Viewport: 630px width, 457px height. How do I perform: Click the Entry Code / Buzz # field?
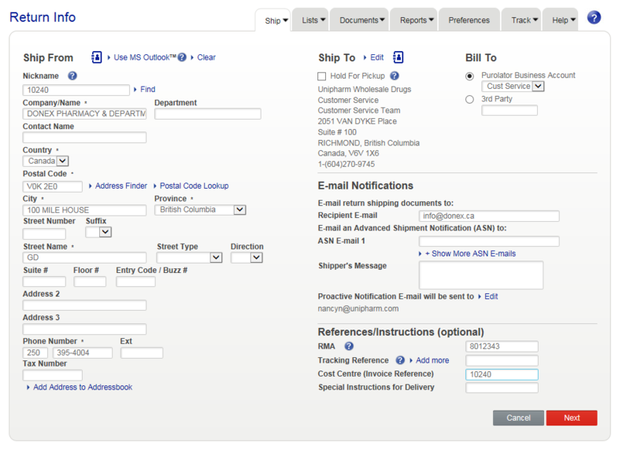coord(135,282)
